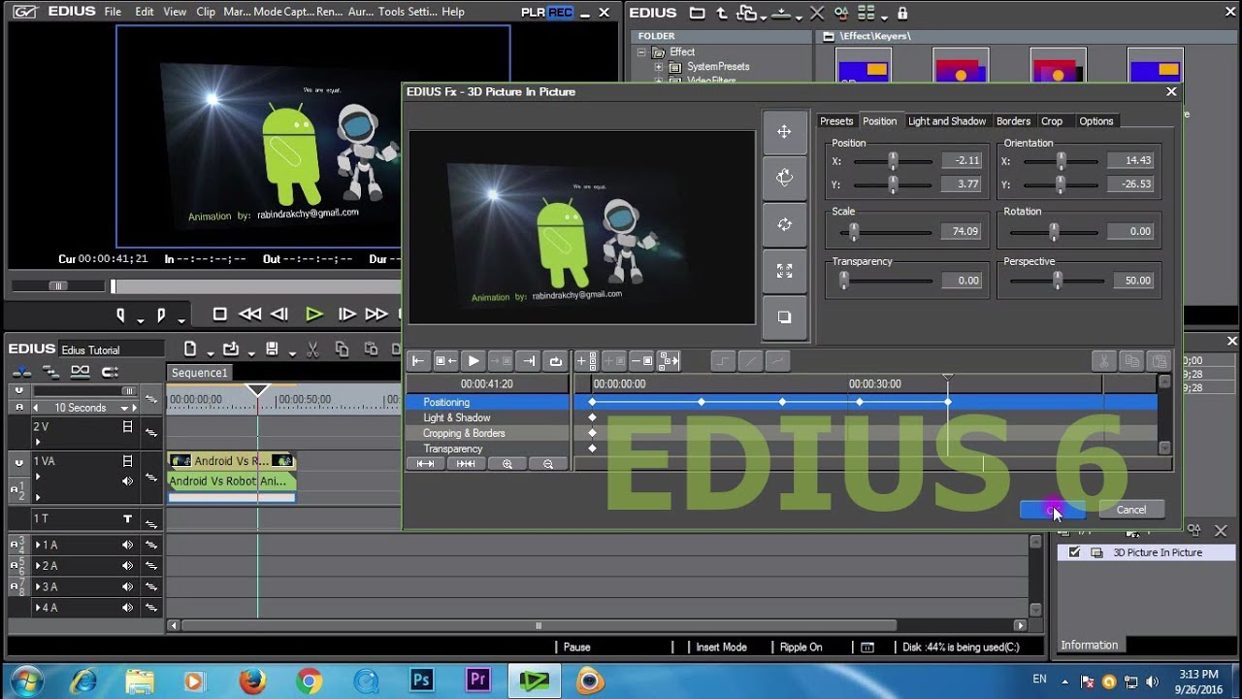The image size is (1242, 699).
Task: Open the new sequence dropdown arrow in timeline toolbar
Action: click(211, 352)
